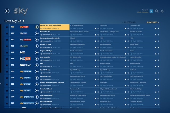170x113 pixels.
Task: Set reminder bell for Il TG di mezzogiorno
Action: (96, 29)
